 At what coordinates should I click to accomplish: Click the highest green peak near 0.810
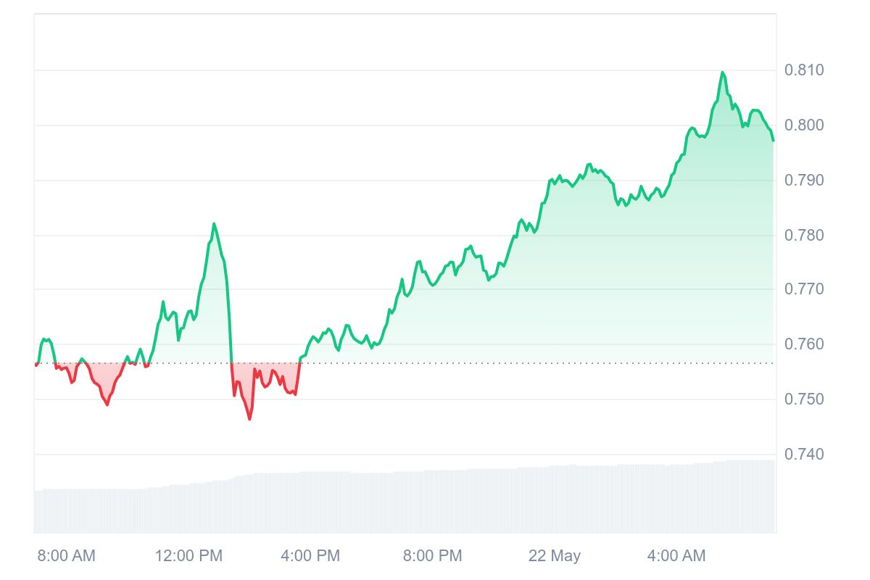tap(722, 72)
